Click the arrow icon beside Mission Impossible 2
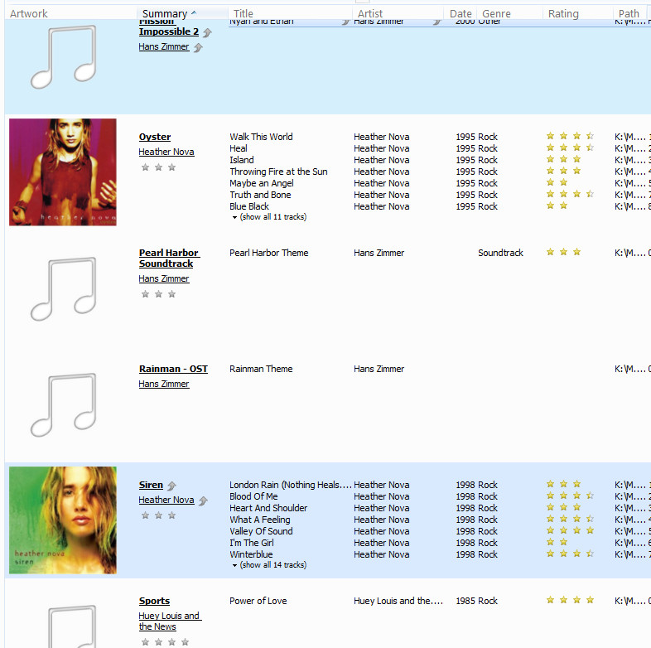This screenshot has height=648, width=651. [207, 32]
